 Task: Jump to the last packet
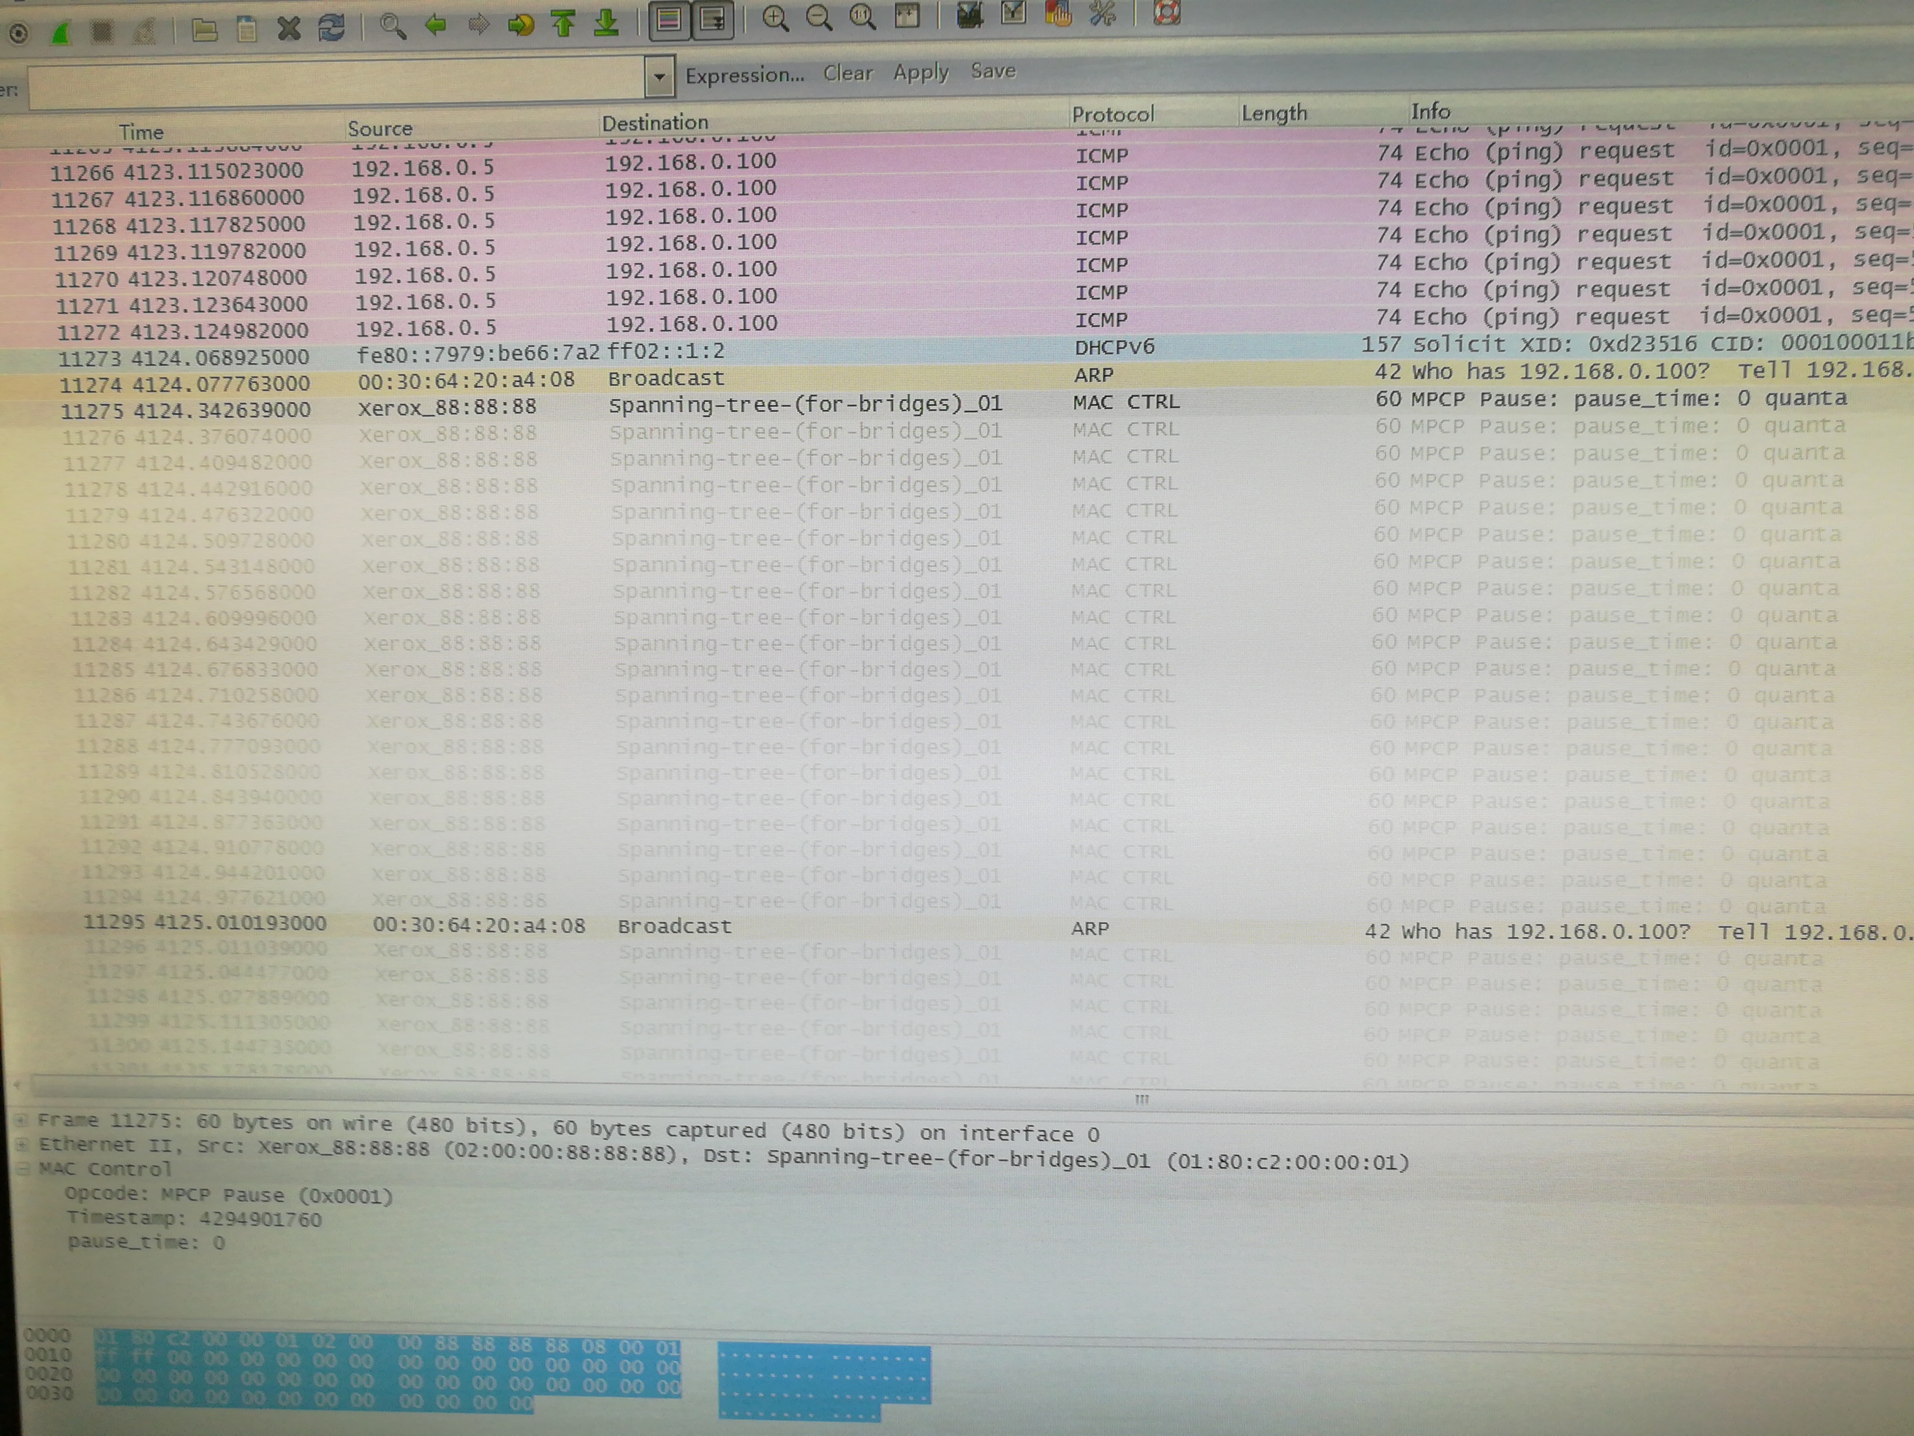pyautogui.click(x=608, y=22)
